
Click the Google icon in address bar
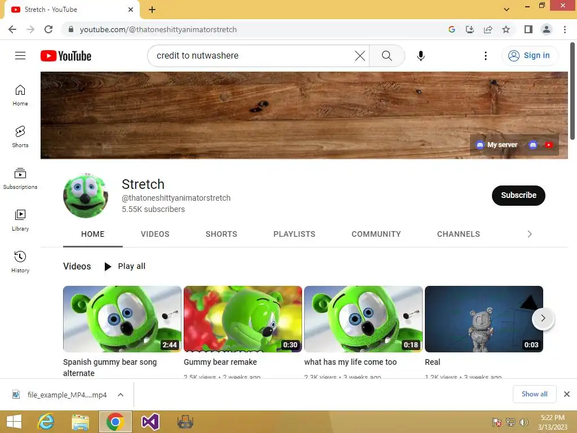coord(452,29)
